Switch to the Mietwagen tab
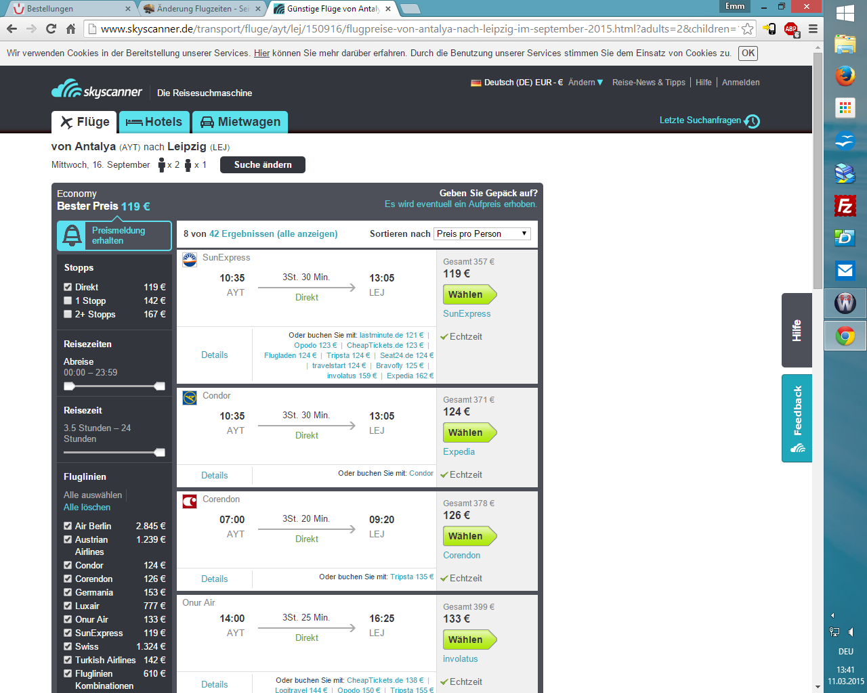The image size is (867, 693). pyautogui.click(x=240, y=122)
